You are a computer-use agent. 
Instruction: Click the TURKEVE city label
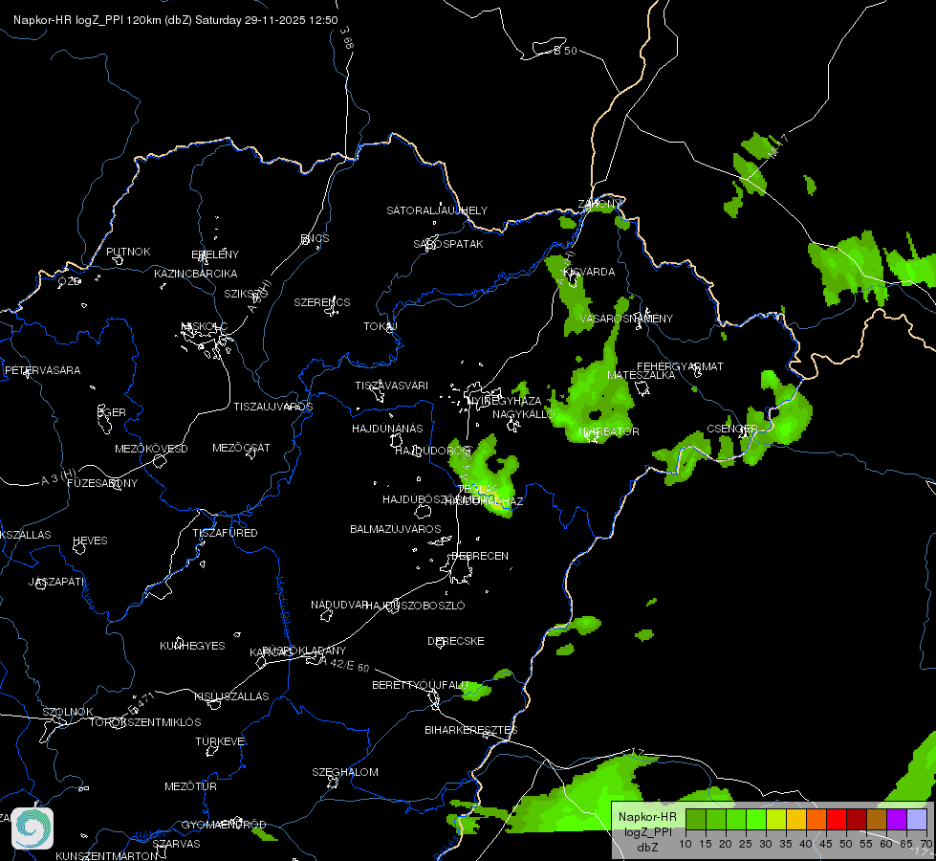(x=221, y=740)
